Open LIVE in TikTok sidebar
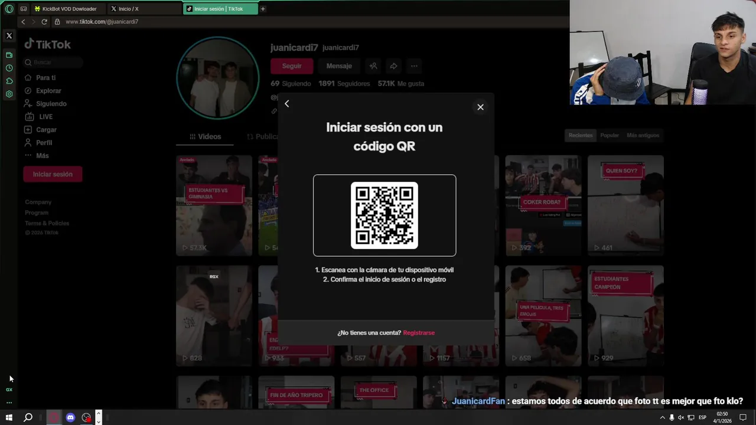Image resolution: width=756 pixels, height=425 pixels. tap(38, 117)
